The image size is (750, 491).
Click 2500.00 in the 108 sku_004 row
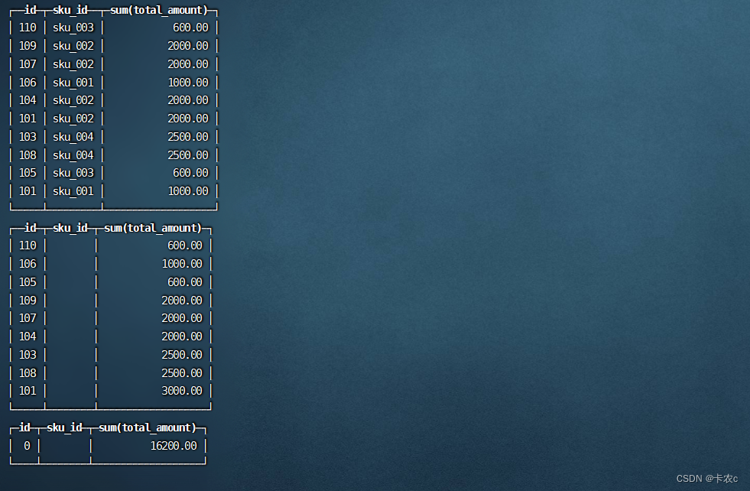click(x=188, y=155)
